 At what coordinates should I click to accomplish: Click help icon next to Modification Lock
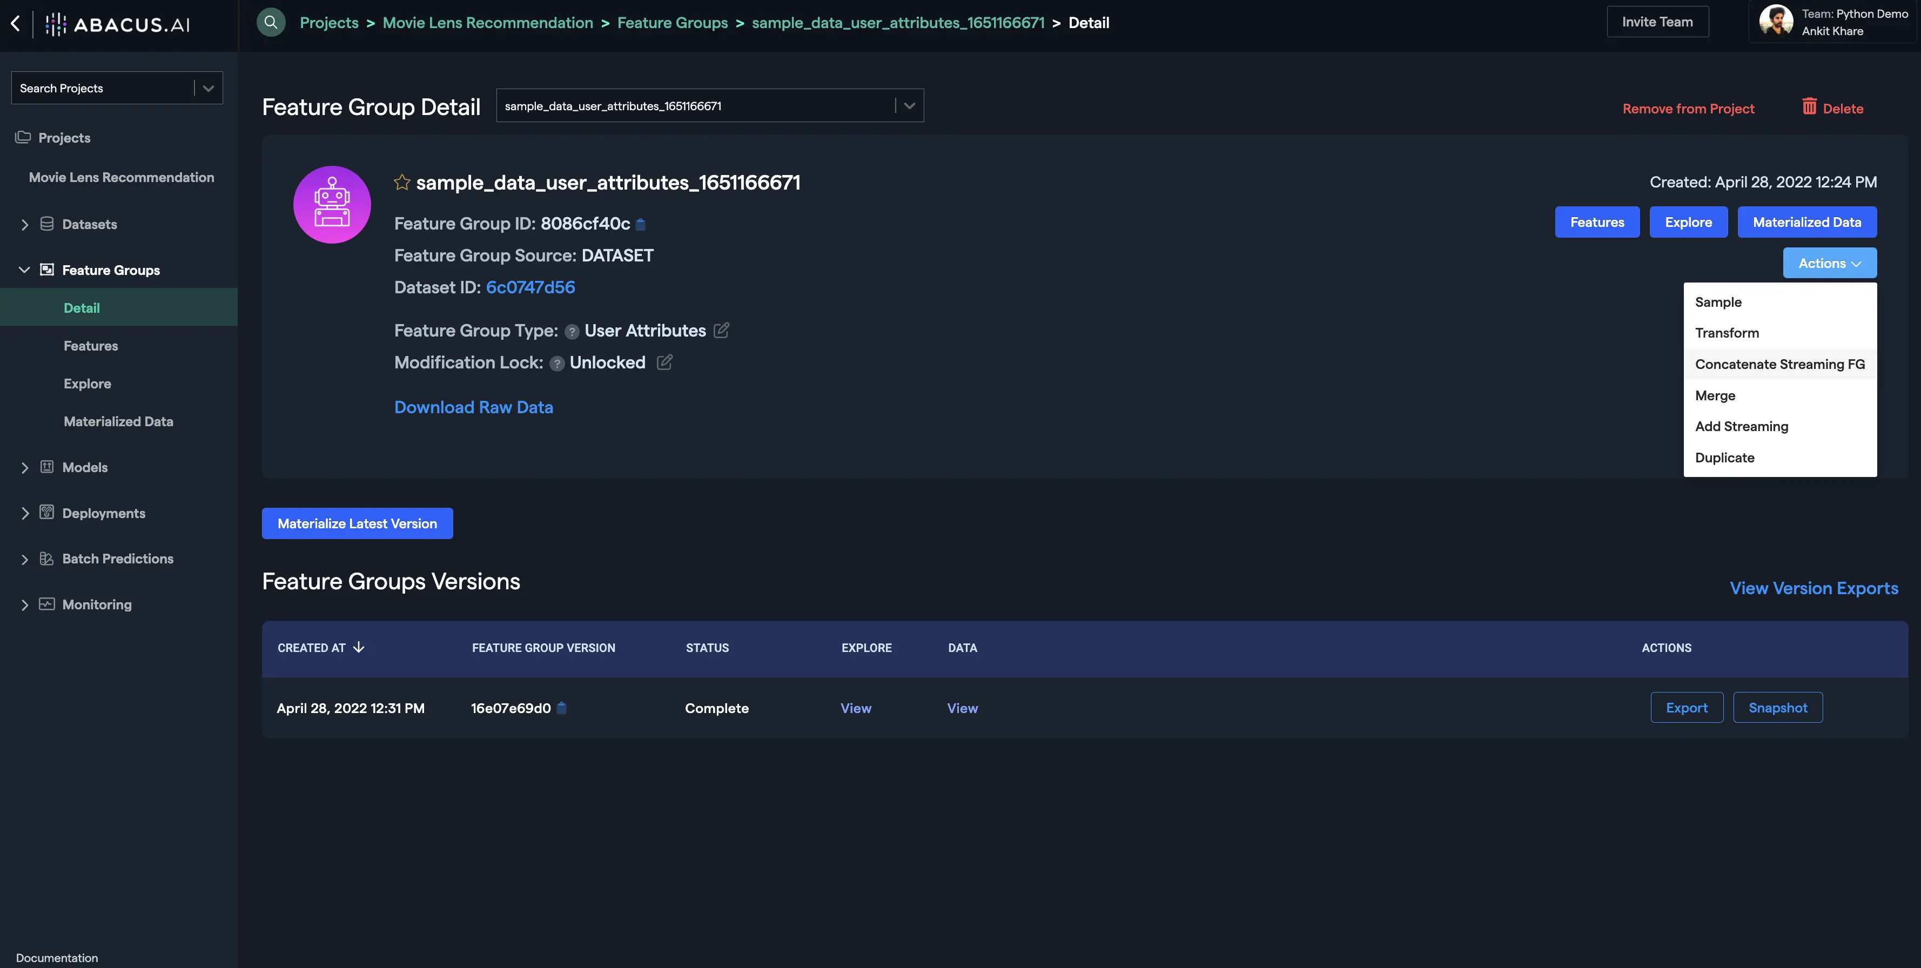point(556,364)
